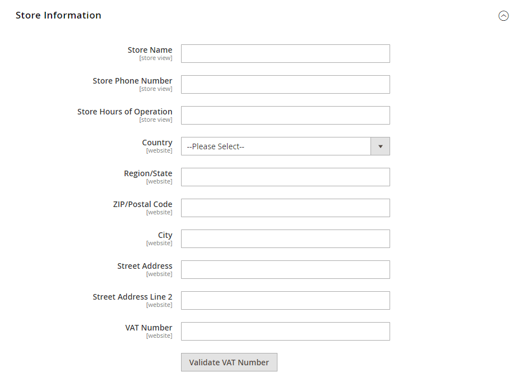This screenshot has width=528, height=381.
Task: Click the VAT Number label text
Action: (x=149, y=328)
